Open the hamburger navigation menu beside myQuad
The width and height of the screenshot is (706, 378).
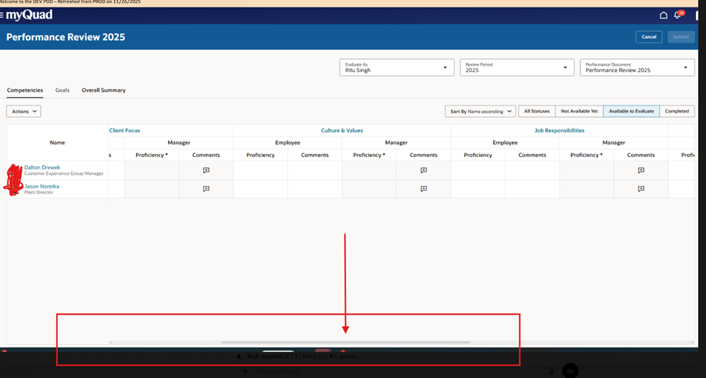point(1,15)
